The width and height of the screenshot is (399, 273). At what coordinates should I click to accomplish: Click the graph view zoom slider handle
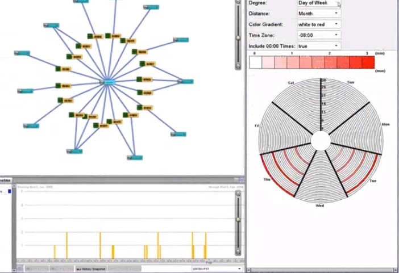pyautogui.click(x=238, y=38)
